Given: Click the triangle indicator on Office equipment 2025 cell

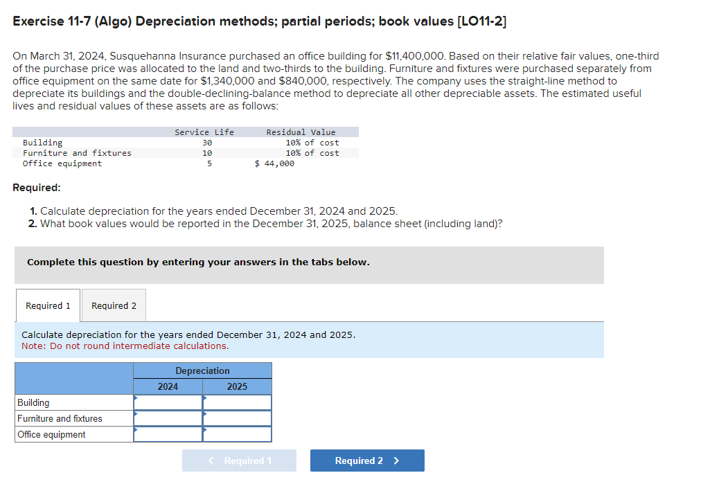Looking at the screenshot, I should [204, 431].
